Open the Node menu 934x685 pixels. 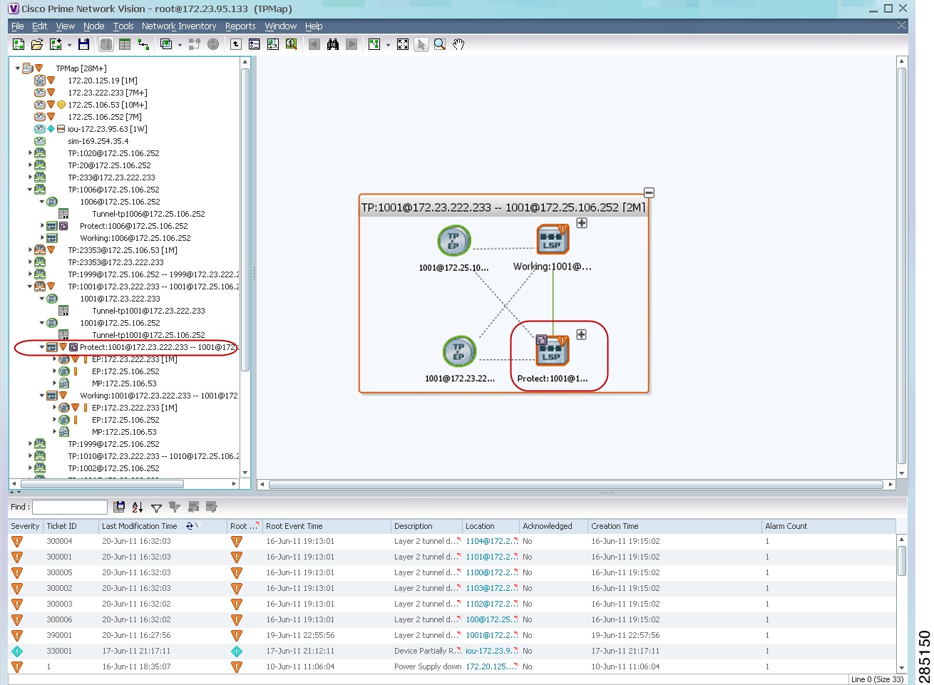[93, 26]
